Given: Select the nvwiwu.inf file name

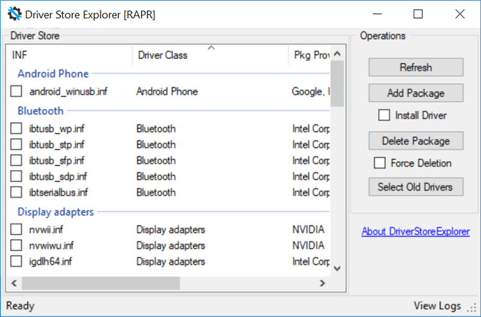Looking at the screenshot, I should 51,246.
